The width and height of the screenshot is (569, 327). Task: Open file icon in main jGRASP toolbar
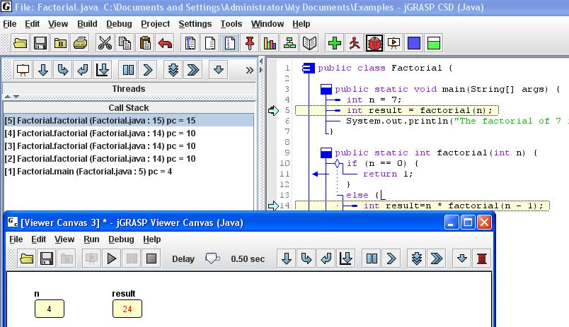coord(21,43)
